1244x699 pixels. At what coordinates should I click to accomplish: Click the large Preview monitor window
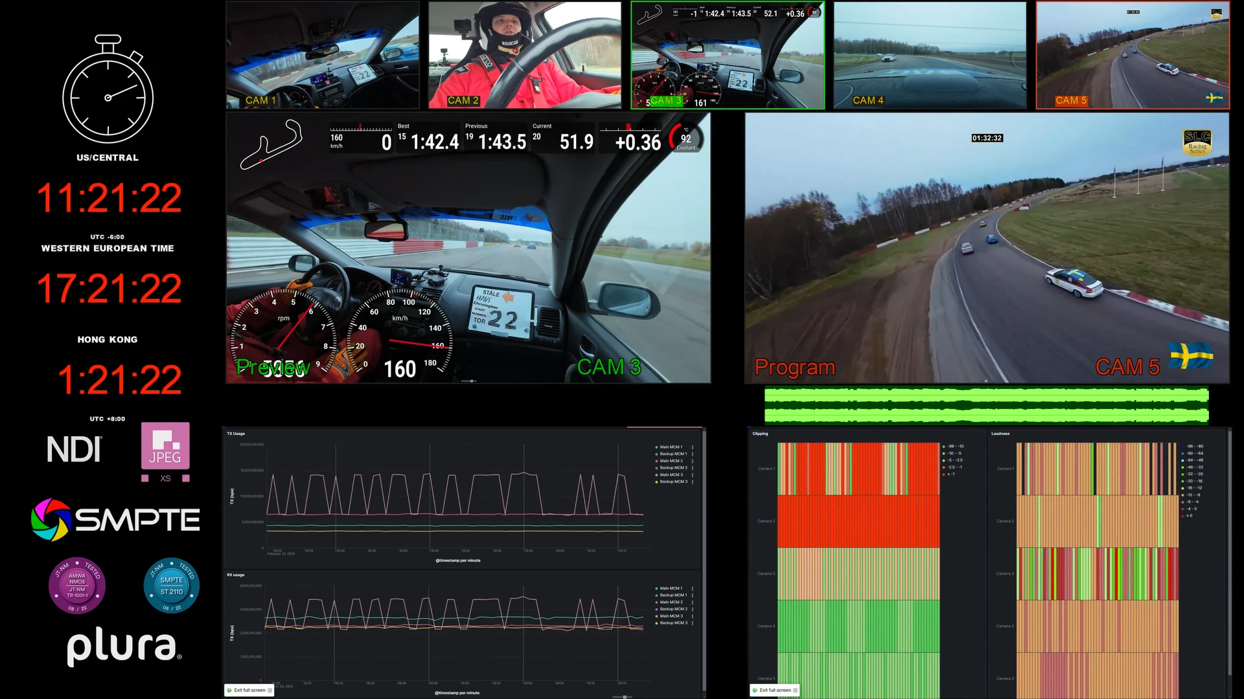tap(468, 248)
